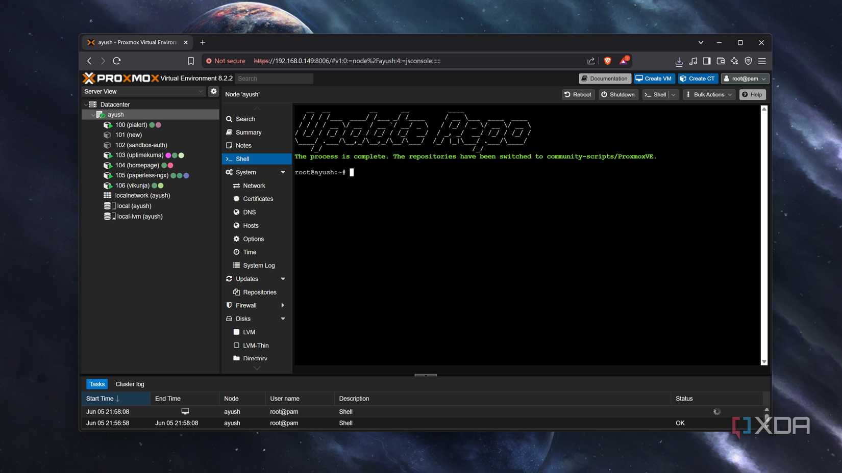The width and height of the screenshot is (842, 473).
Task: Select Network under System
Action: click(254, 186)
